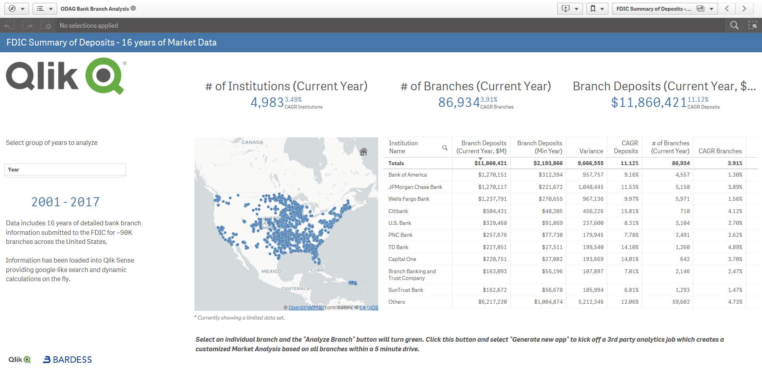Open the OpenStreetMap attribution link

(306, 308)
